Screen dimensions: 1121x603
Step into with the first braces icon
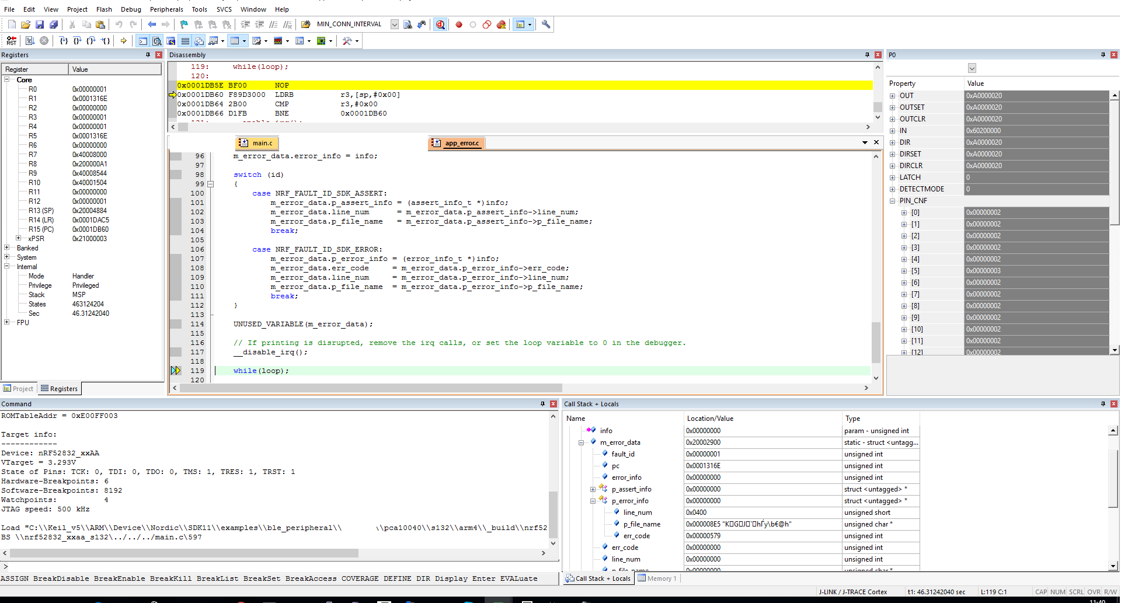63,41
